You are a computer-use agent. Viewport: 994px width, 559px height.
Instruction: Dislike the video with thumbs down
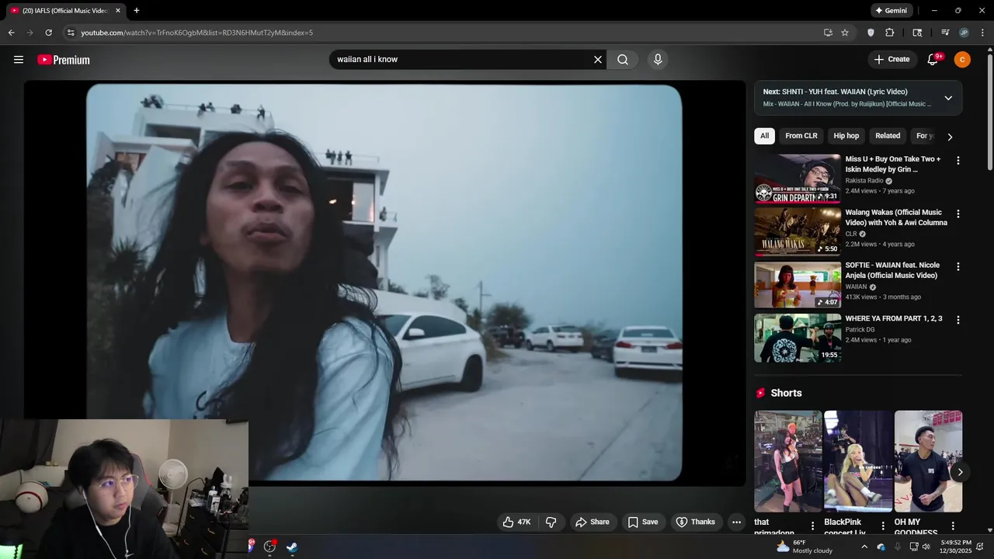(551, 522)
